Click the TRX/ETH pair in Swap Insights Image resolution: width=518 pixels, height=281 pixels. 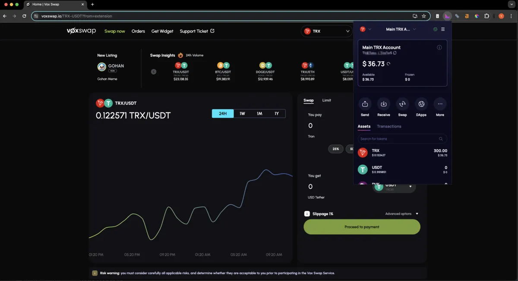coord(307,72)
